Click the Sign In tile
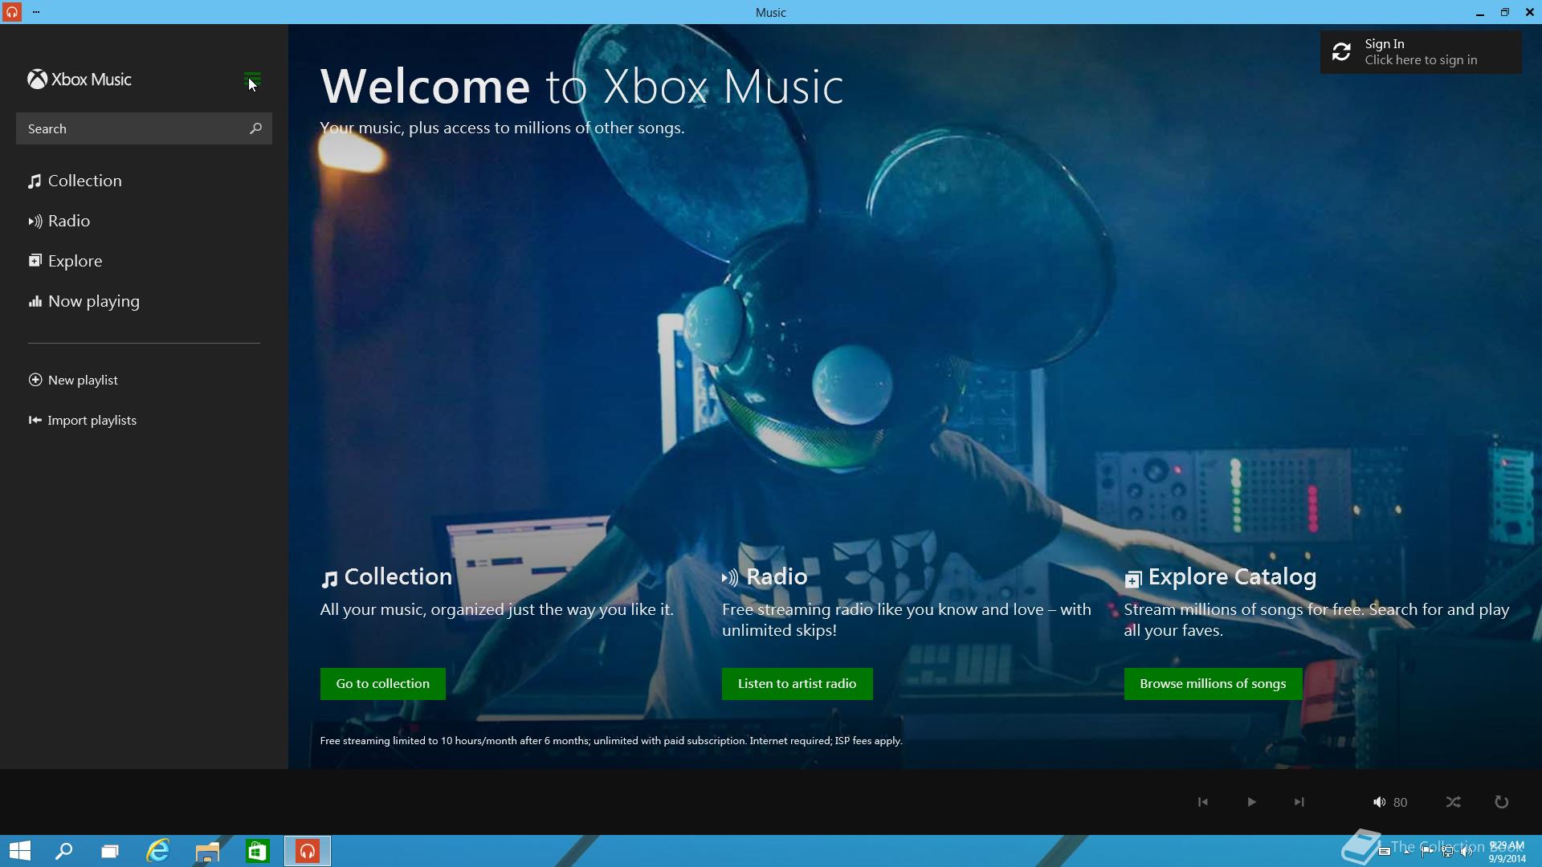 1420,52
